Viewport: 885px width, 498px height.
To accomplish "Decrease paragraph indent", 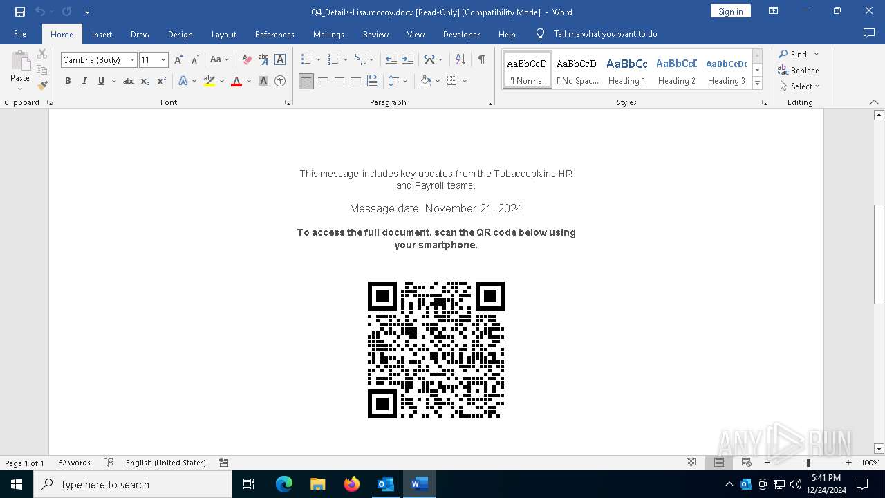I will pyautogui.click(x=391, y=60).
